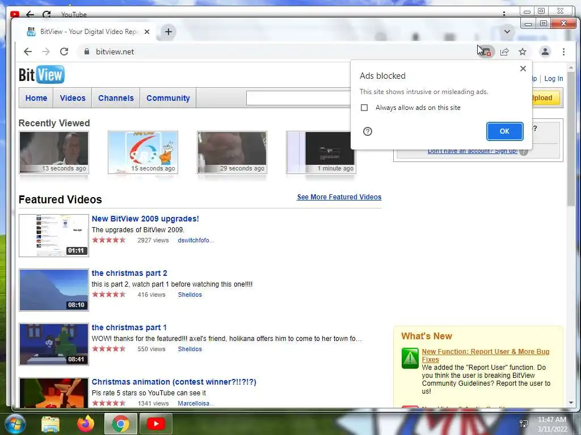Open recently viewed video from 15 seconds ago

point(143,152)
